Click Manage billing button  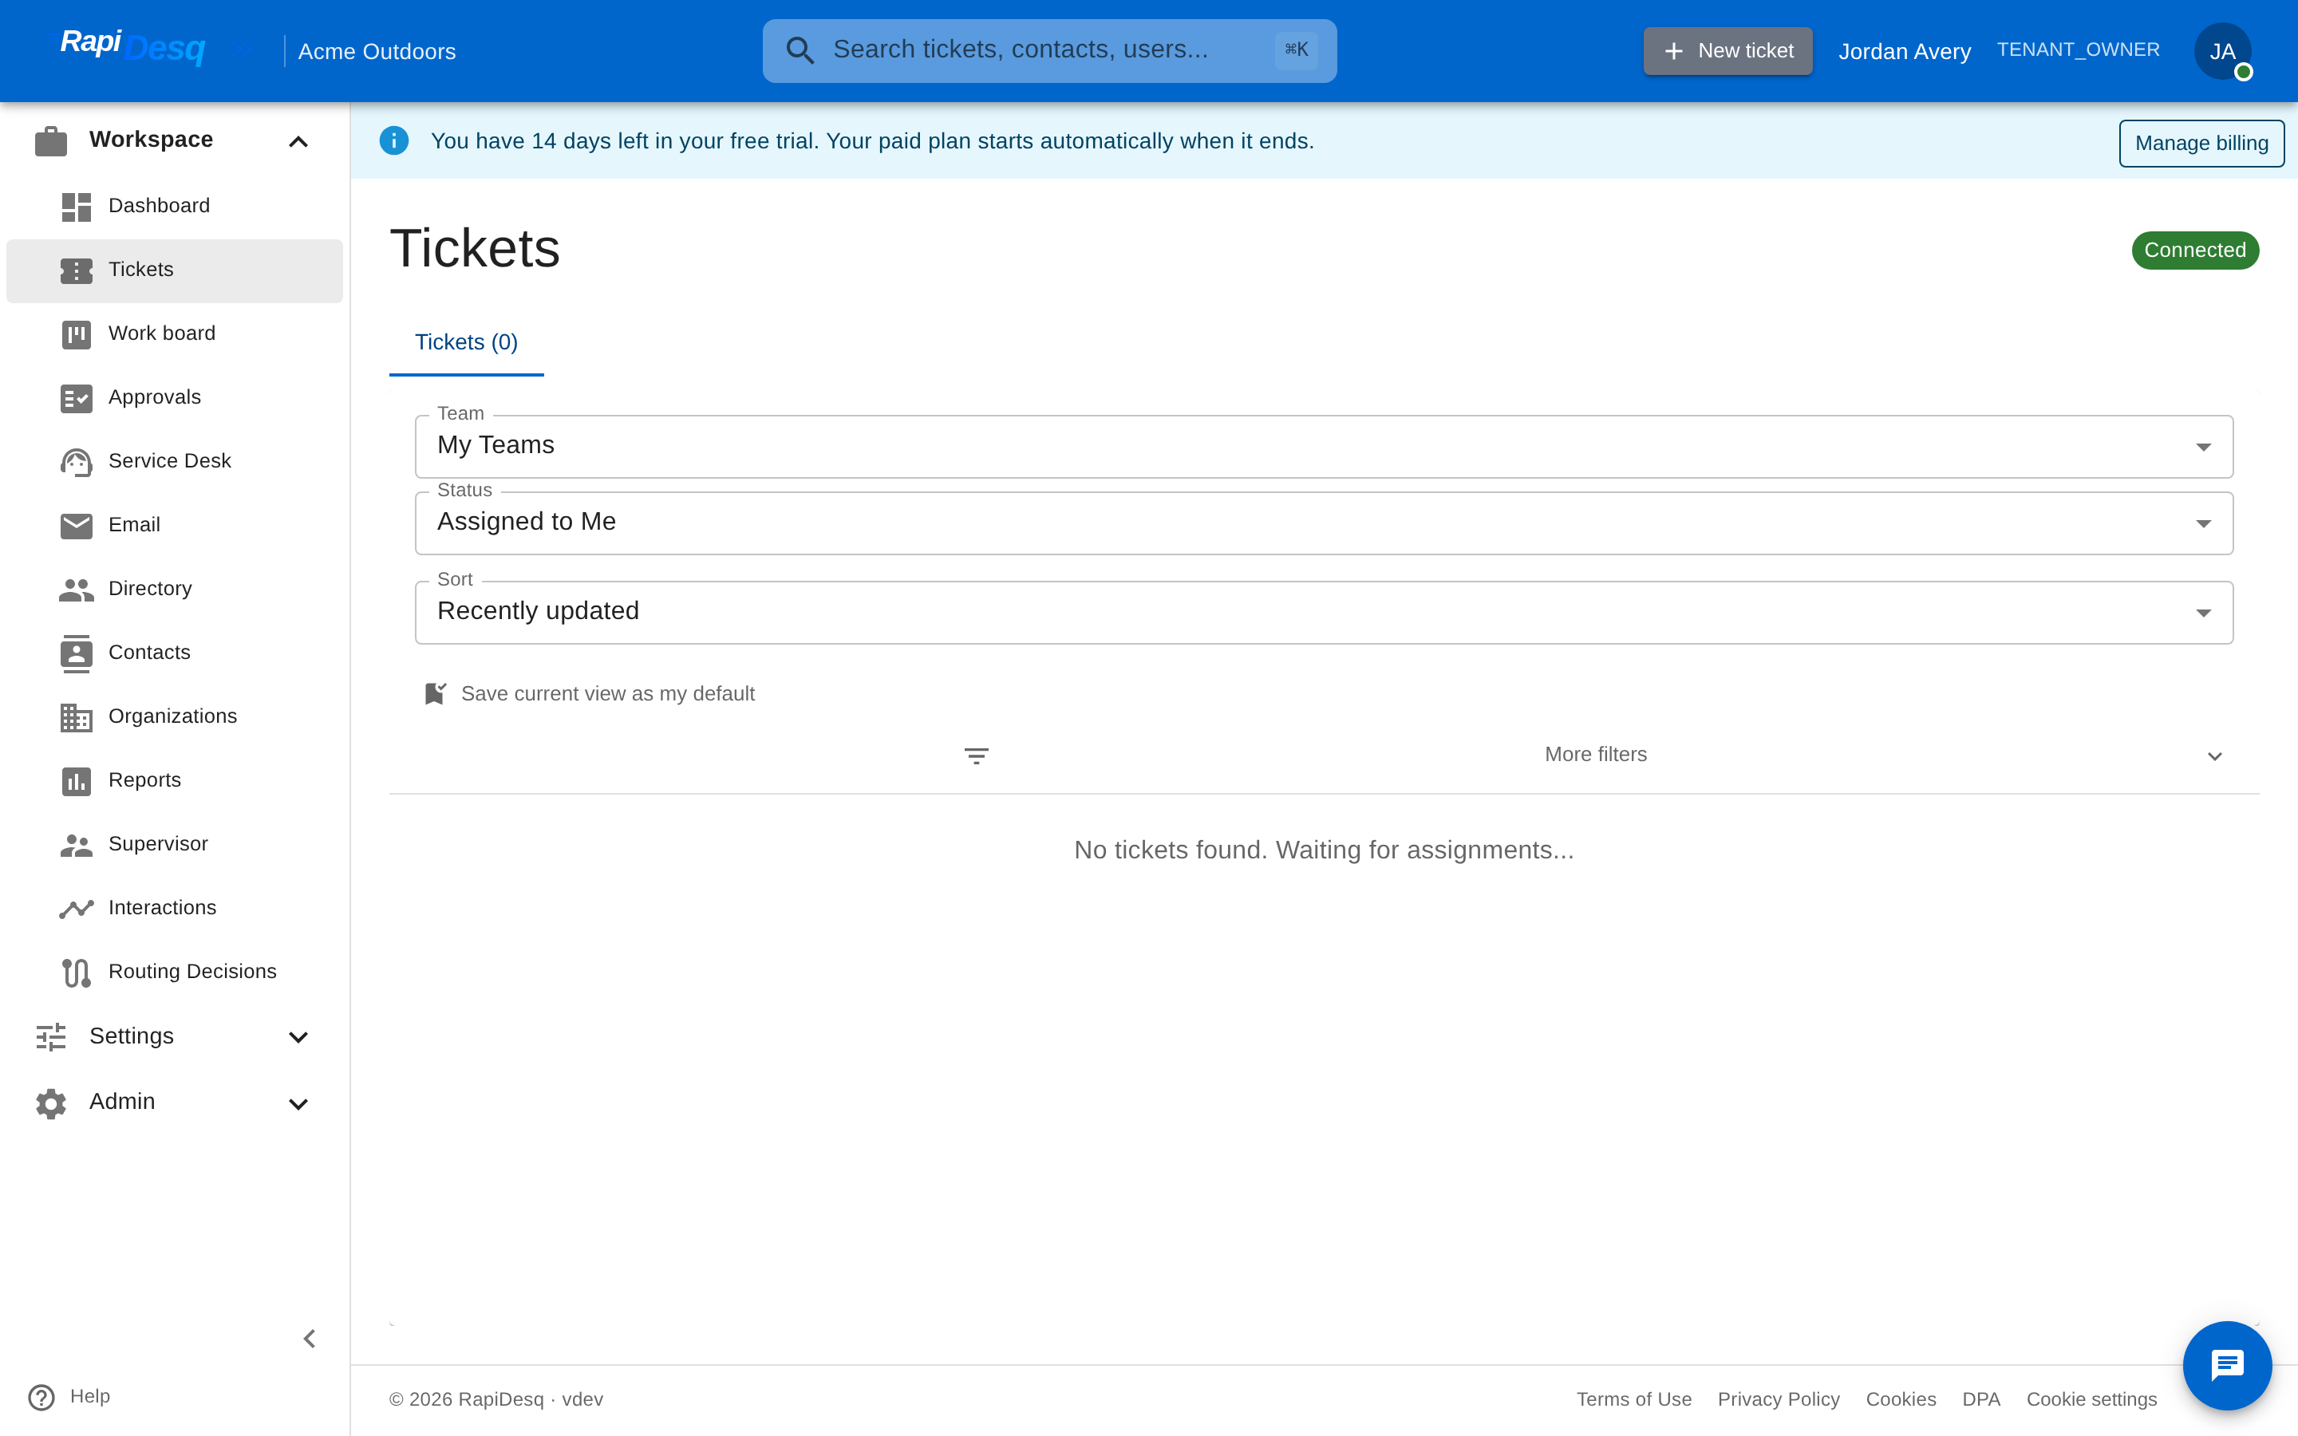click(2201, 144)
